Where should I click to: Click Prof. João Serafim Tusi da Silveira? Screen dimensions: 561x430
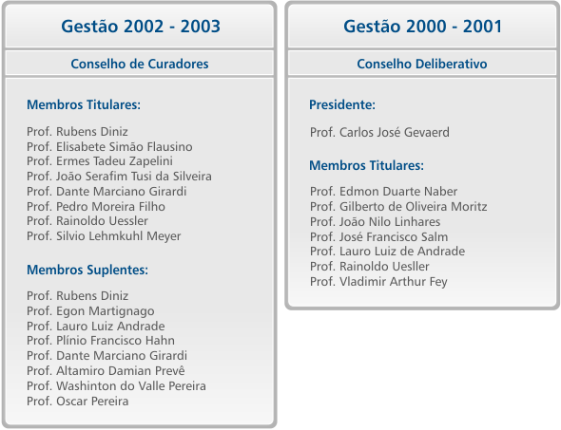click(119, 177)
